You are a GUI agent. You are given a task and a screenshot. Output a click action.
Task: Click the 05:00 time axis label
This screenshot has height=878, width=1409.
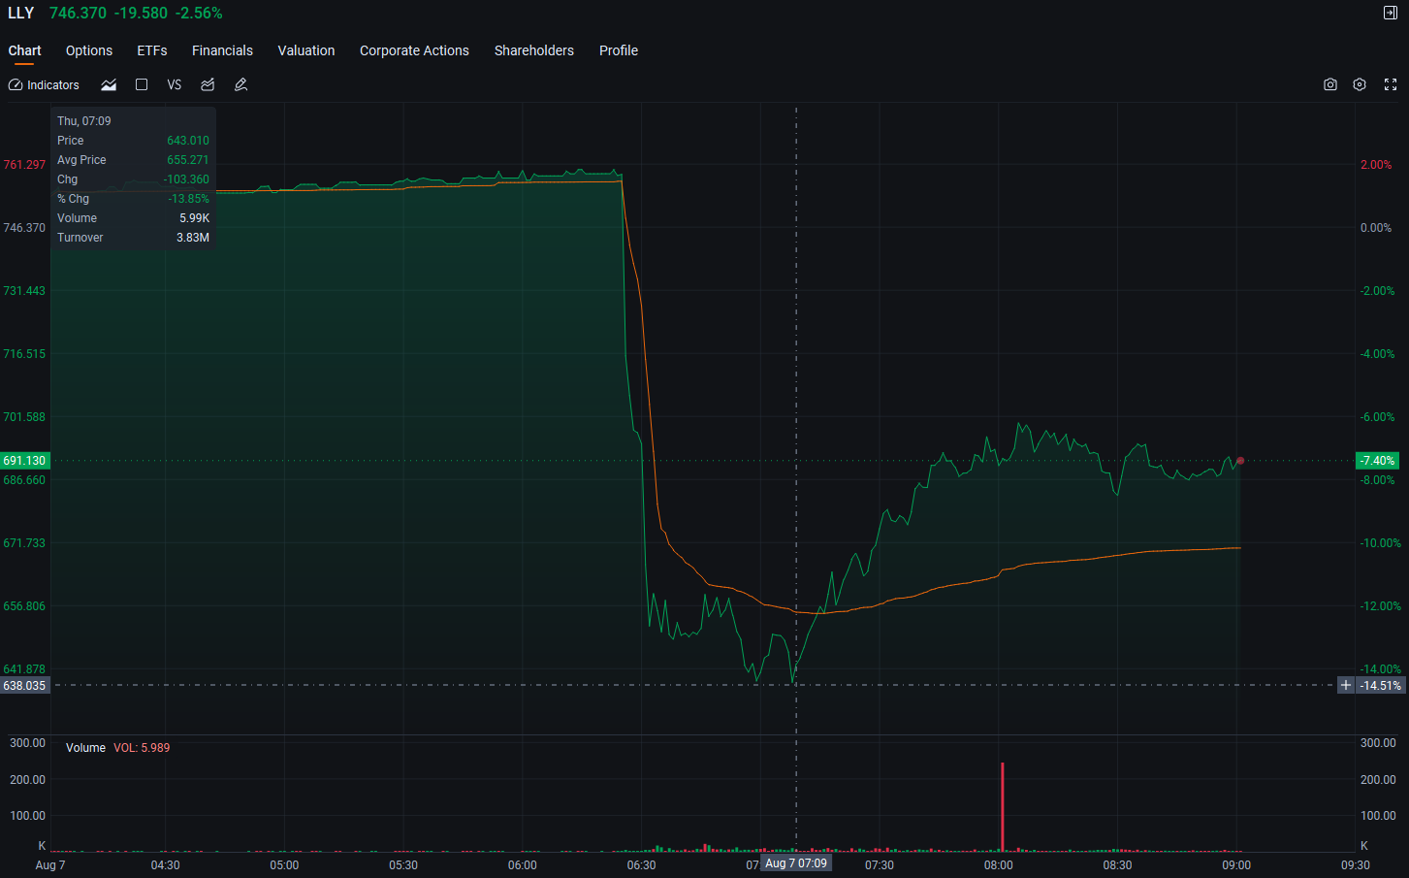coord(284,865)
